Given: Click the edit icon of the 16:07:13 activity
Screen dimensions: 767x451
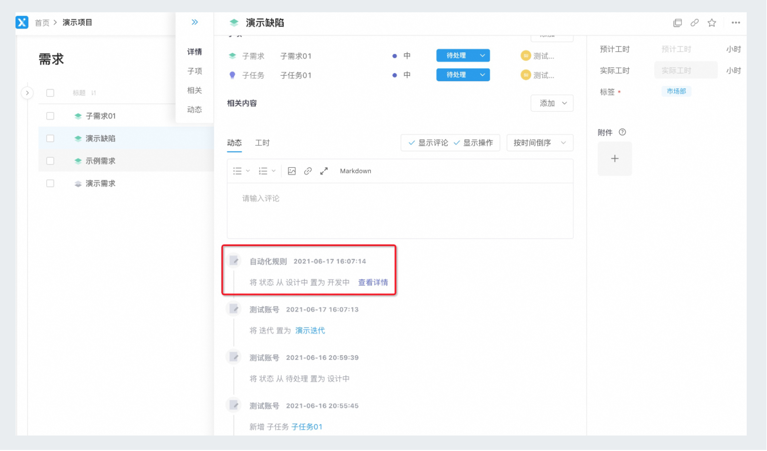Looking at the screenshot, I should 234,309.
